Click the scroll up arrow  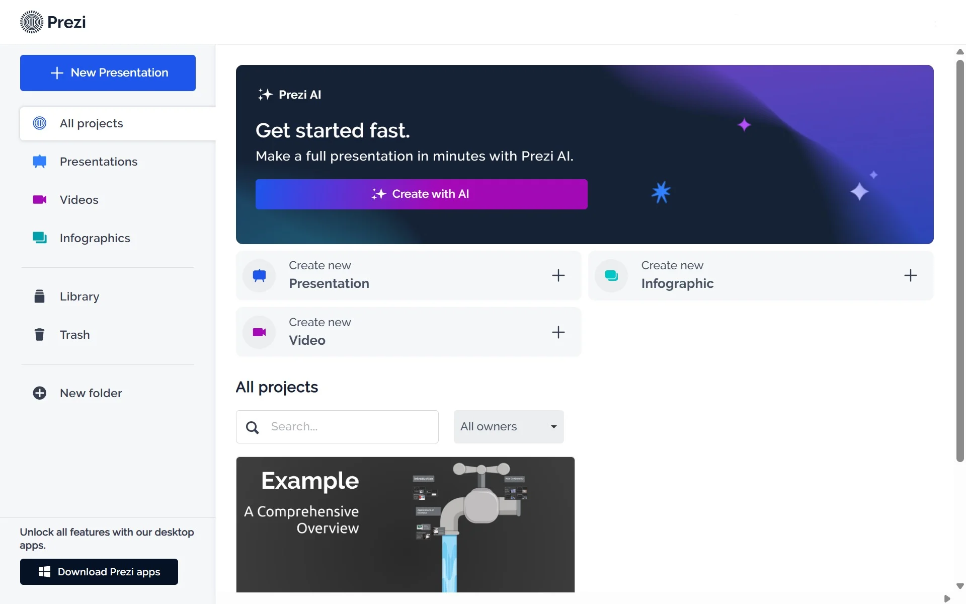[x=960, y=52]
